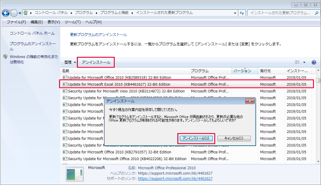Click アンインストール in the list toolbar
The height and width of the screenshot is (185, 321).
pyautogui.click(x=96, y=63)
